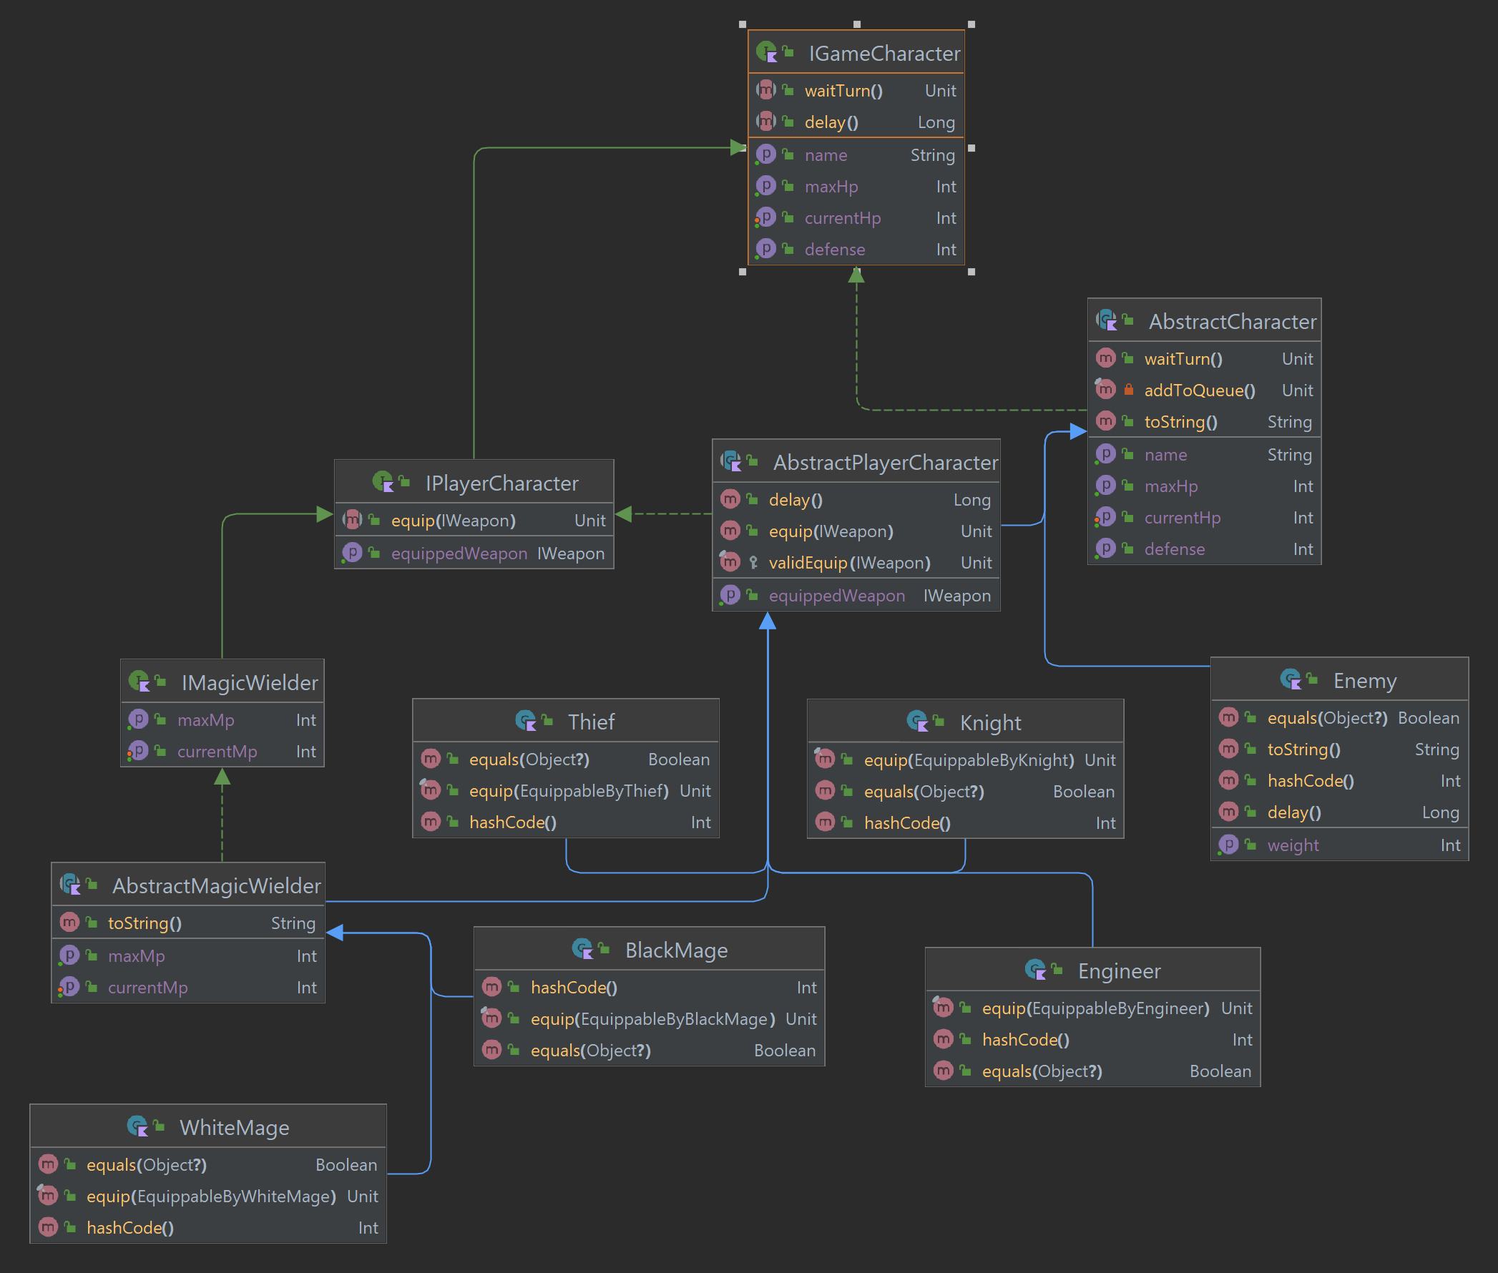Click the method icon of equip(IWeapon) in IPlayerCharacter
The height and width of the screenshot is (1273, 1498).
tap(352, 520)
